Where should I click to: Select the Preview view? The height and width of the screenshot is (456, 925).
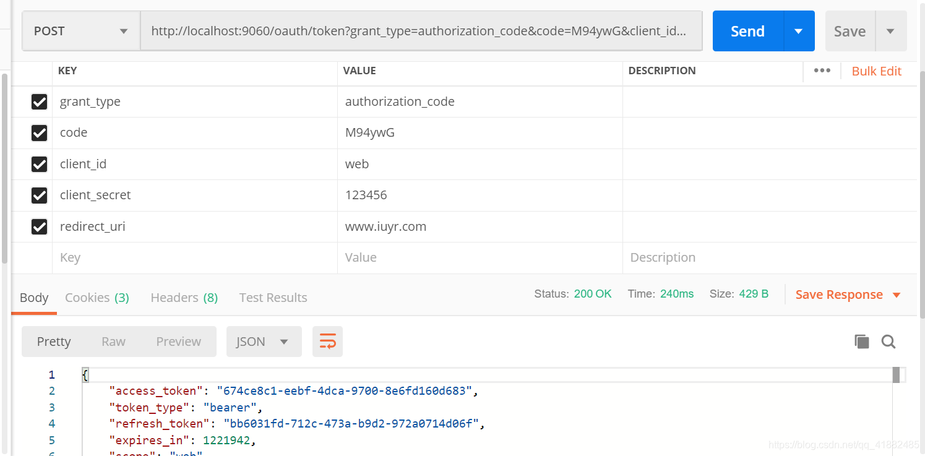click(x=179, y=342)
